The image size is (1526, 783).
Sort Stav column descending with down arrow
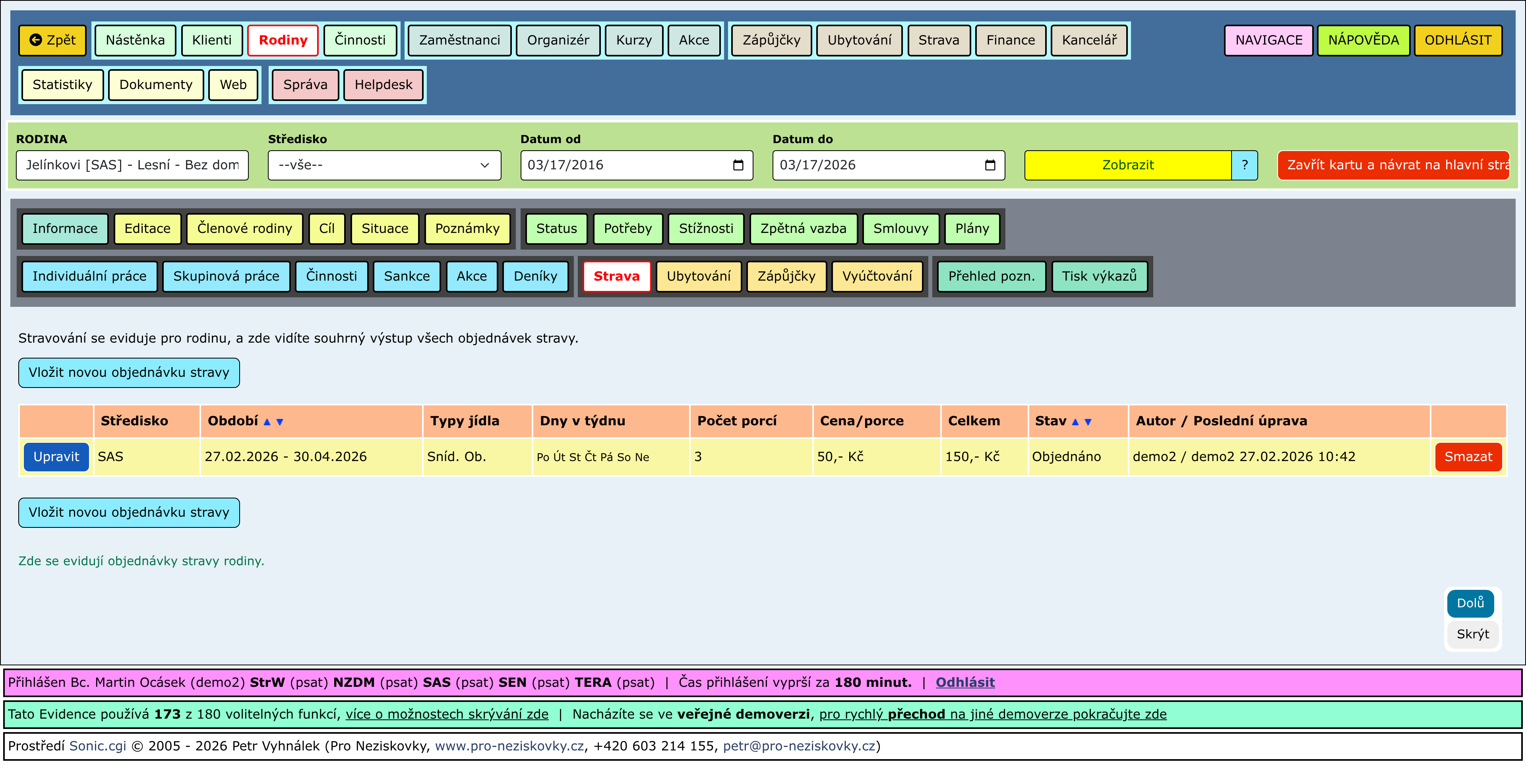tap(1088, 422)
